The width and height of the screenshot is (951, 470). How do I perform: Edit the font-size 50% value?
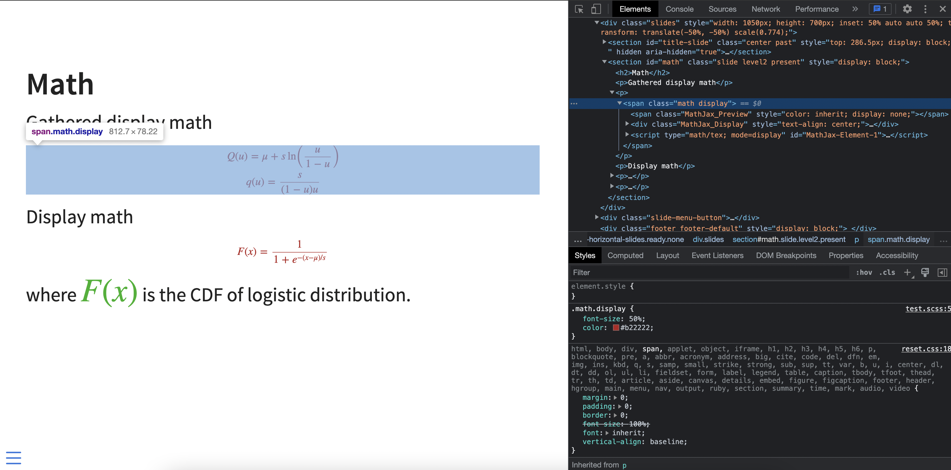(x=636, y=319)
